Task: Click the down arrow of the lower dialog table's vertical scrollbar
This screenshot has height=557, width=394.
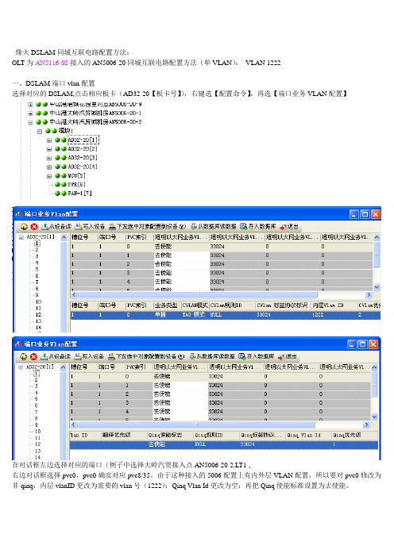Action: point(374,417)
